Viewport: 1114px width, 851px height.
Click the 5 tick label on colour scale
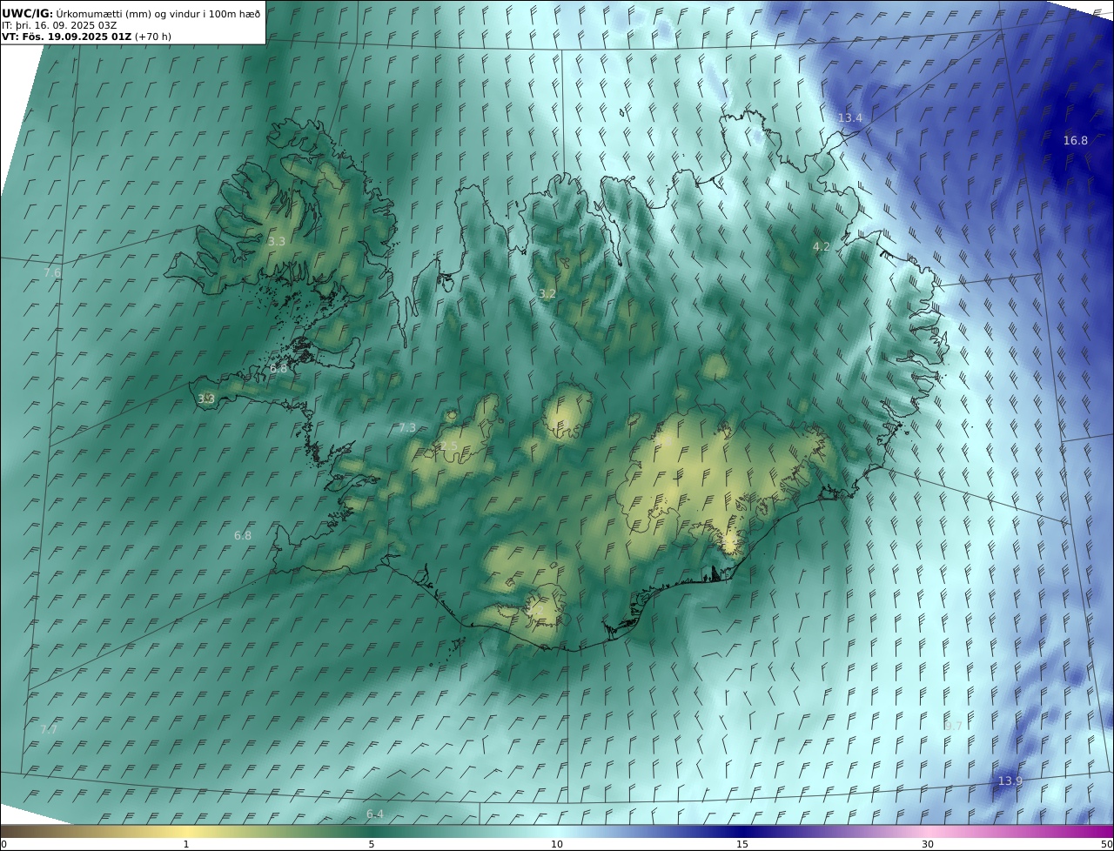coord(372,844)
